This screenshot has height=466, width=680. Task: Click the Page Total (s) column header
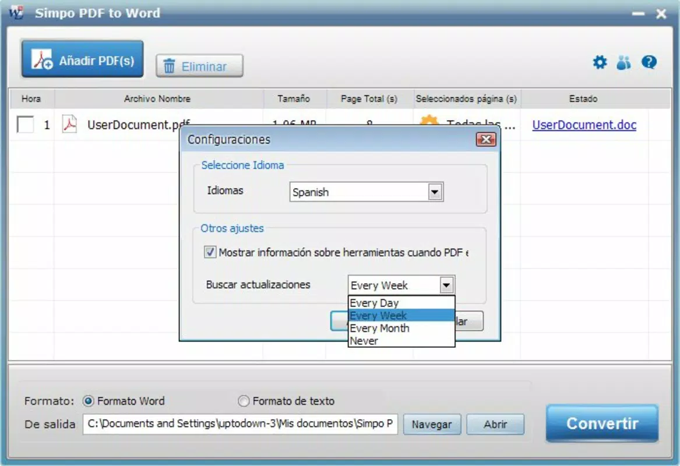click(369, 98)
